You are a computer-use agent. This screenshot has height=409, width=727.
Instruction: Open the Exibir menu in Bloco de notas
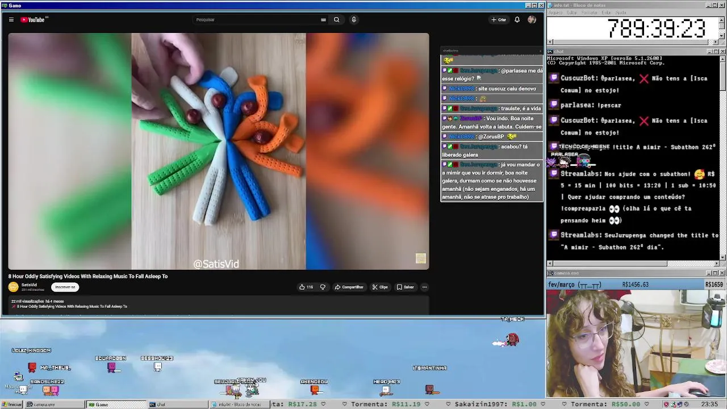[x=607, y=12]
